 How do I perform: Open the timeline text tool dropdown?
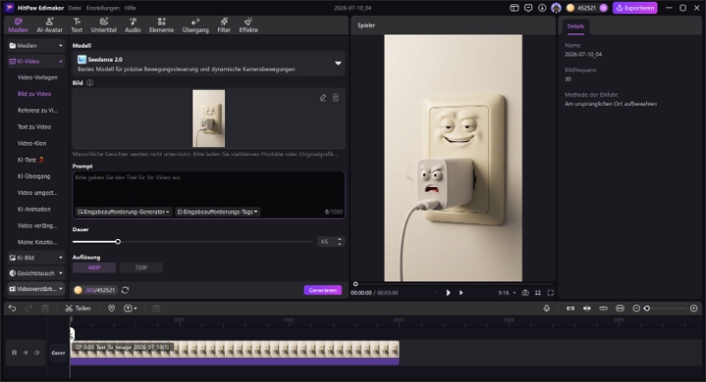(131, 308)
